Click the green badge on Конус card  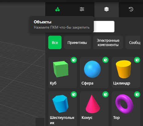105,94
